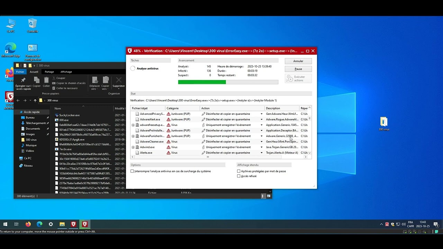Image resolution: width=443 pixels, height=249 pixels.
Task: Click the file icon of AdwereCleaner.exe
Action: (137, 141)
